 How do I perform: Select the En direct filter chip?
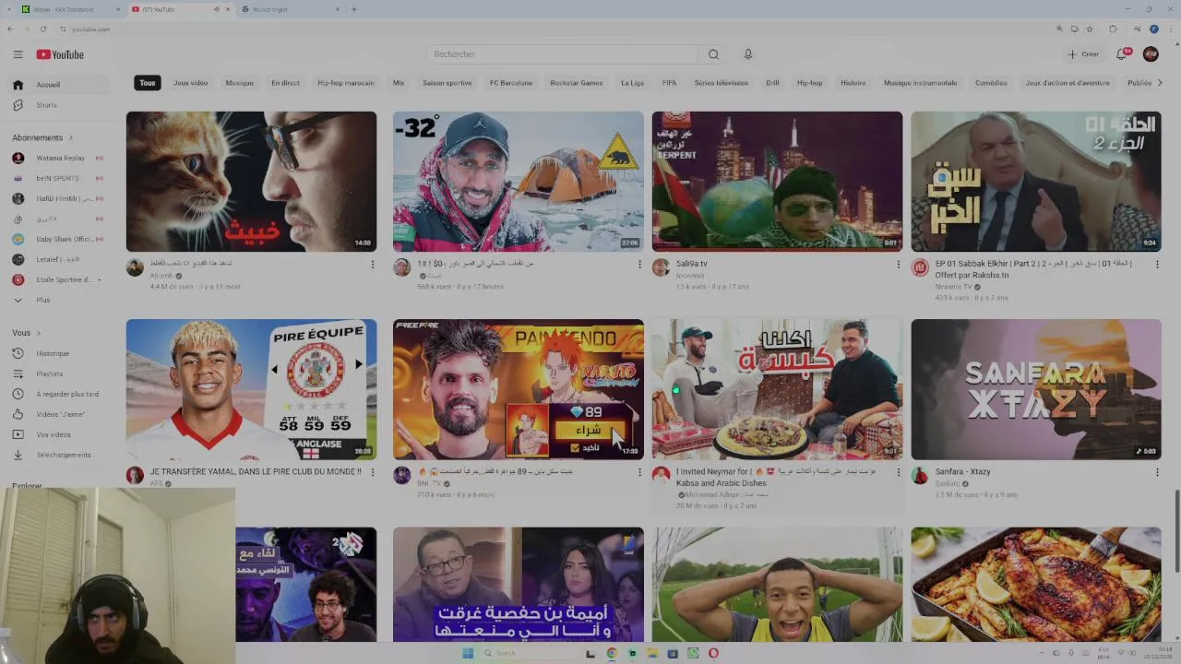pos(285,83)
